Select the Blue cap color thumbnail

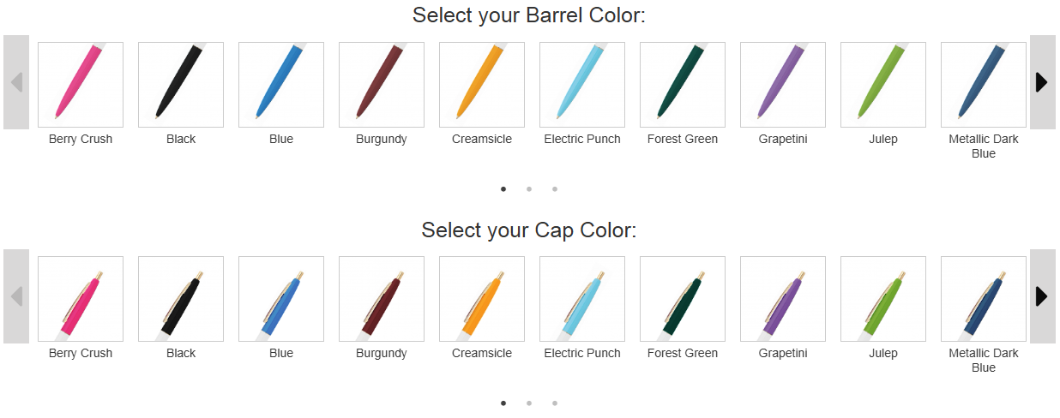pos(281,299)
